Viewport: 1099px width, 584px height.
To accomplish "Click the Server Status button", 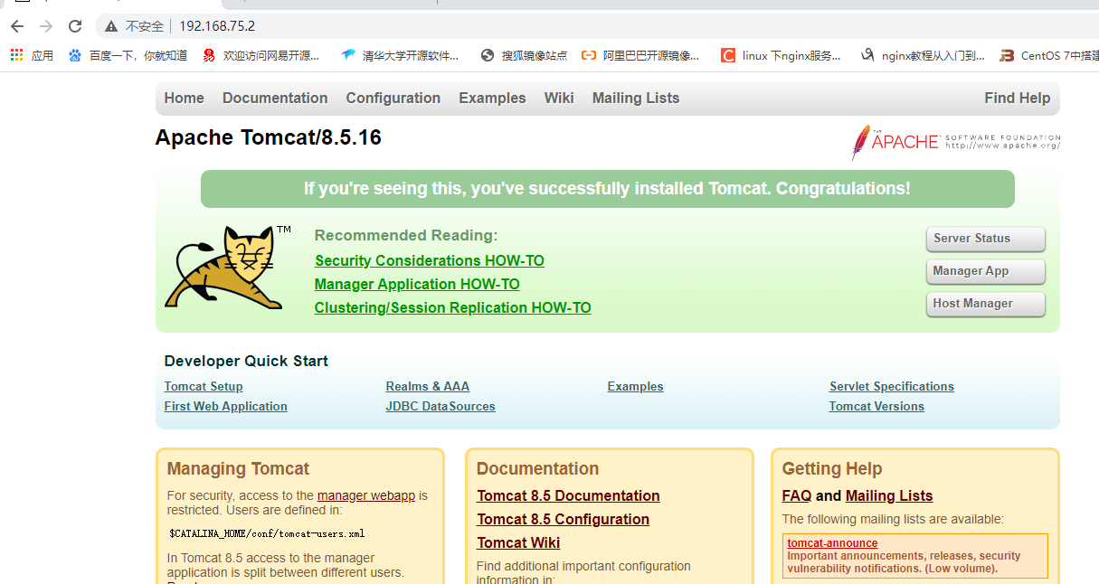I will click(985, 239).
